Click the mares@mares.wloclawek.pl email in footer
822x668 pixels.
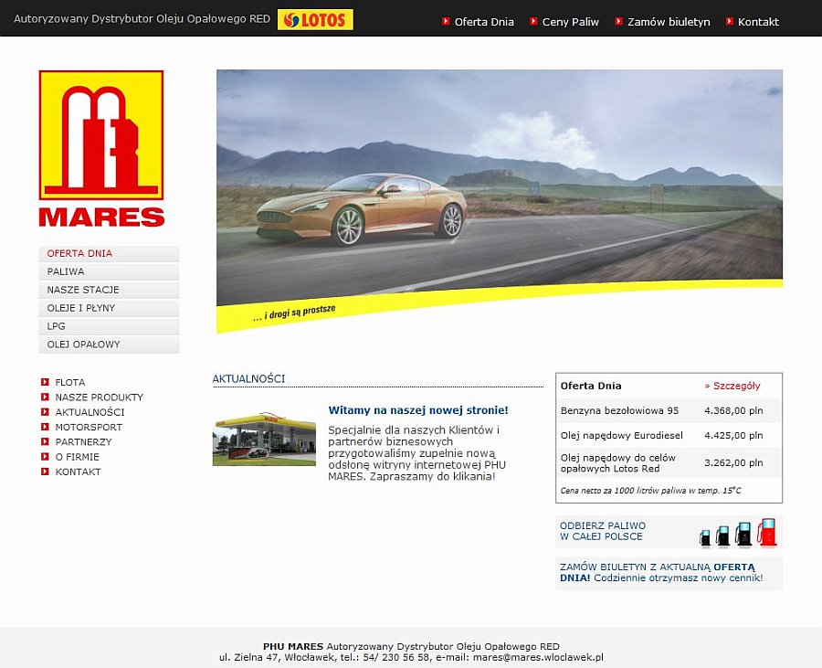click(x=538, y=657)
